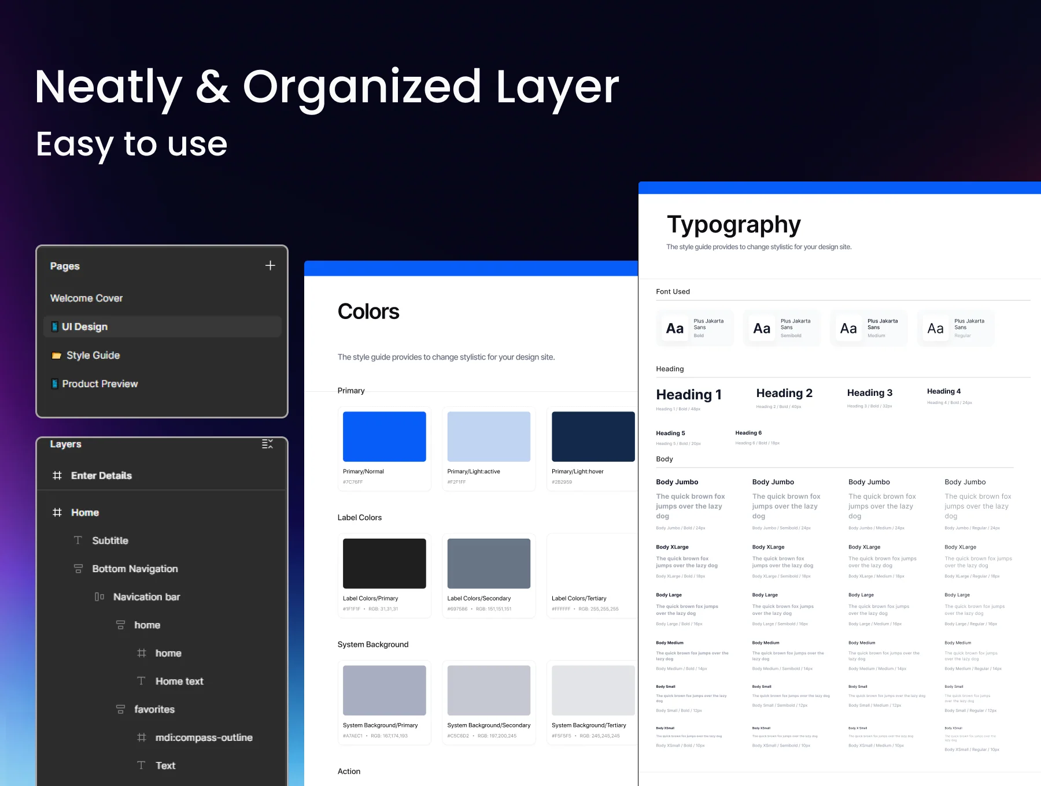The height and width of the screenshot is (786, 1041).
Task: Click the layout icon beside Navication bar
Action: tap(99, 596)
